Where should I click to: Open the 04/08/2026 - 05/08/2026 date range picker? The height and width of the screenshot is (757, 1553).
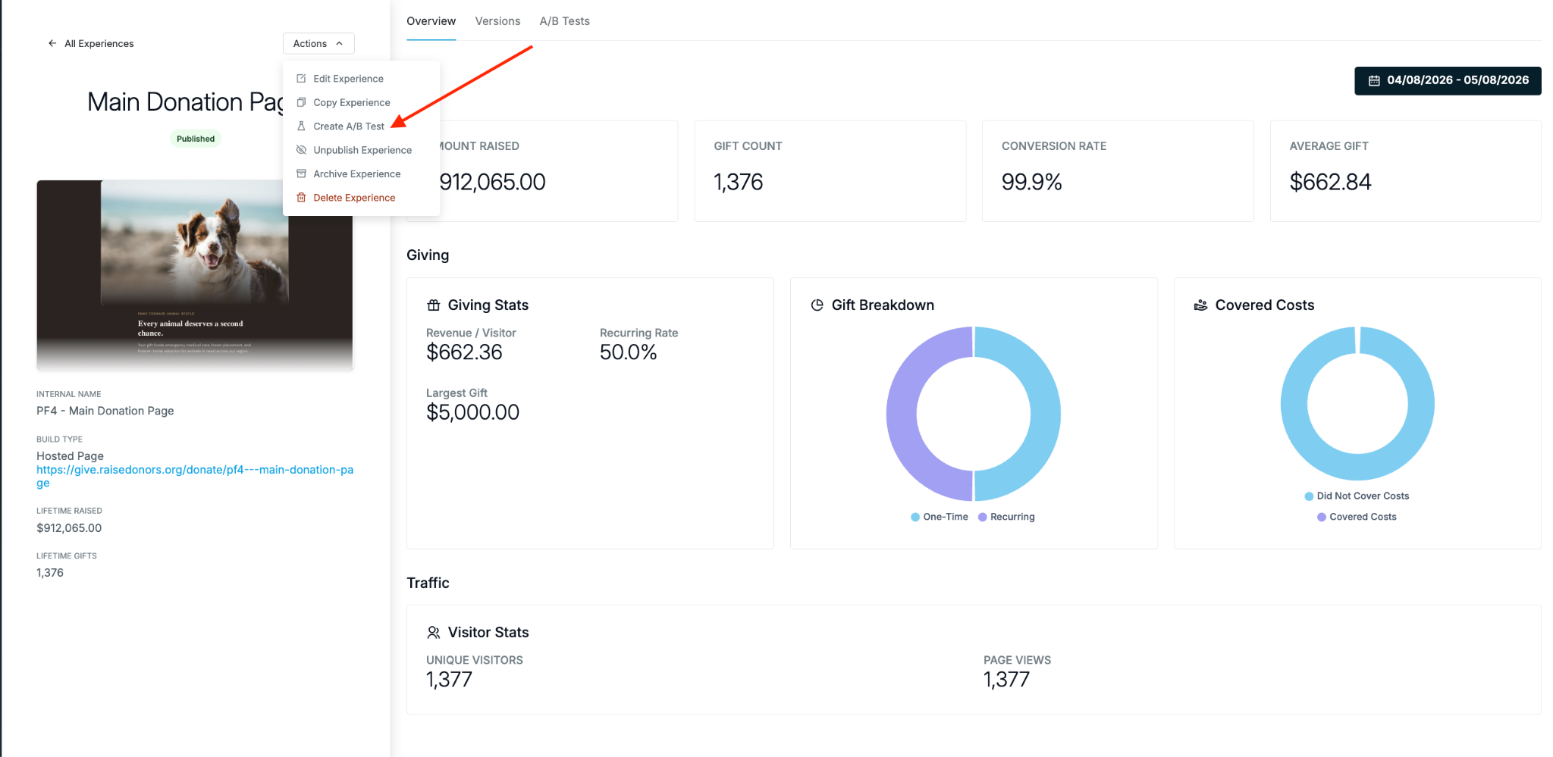point(1448,80)
